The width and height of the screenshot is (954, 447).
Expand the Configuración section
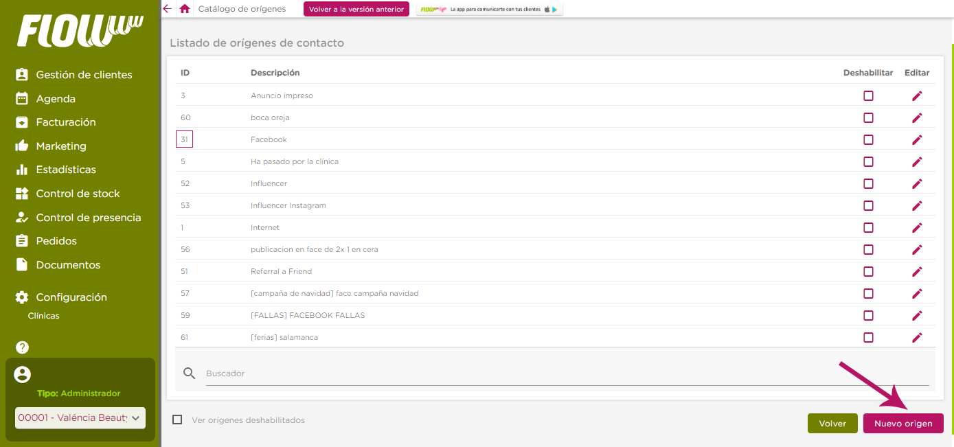[x=71, y=297]
